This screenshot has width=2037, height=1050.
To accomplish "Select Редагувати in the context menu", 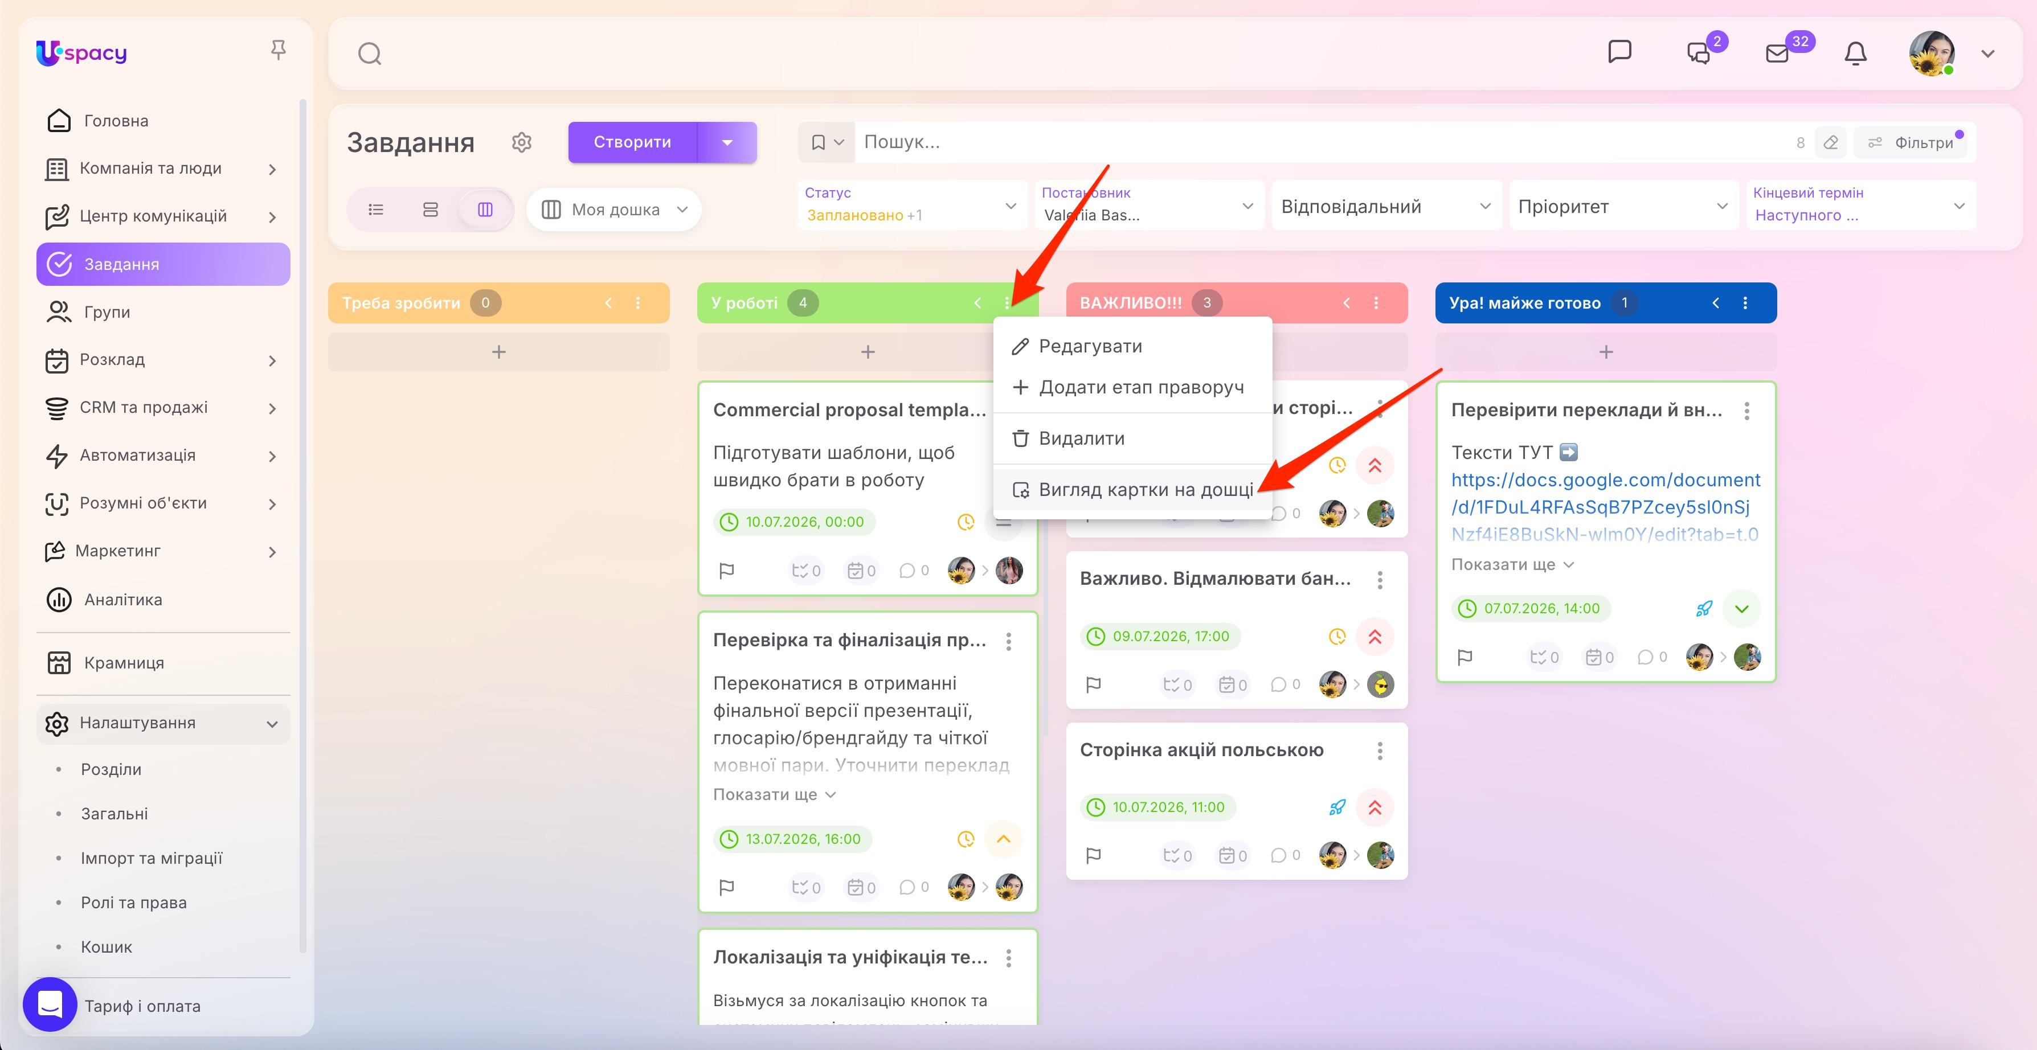I will click(x=1132, y=346).
